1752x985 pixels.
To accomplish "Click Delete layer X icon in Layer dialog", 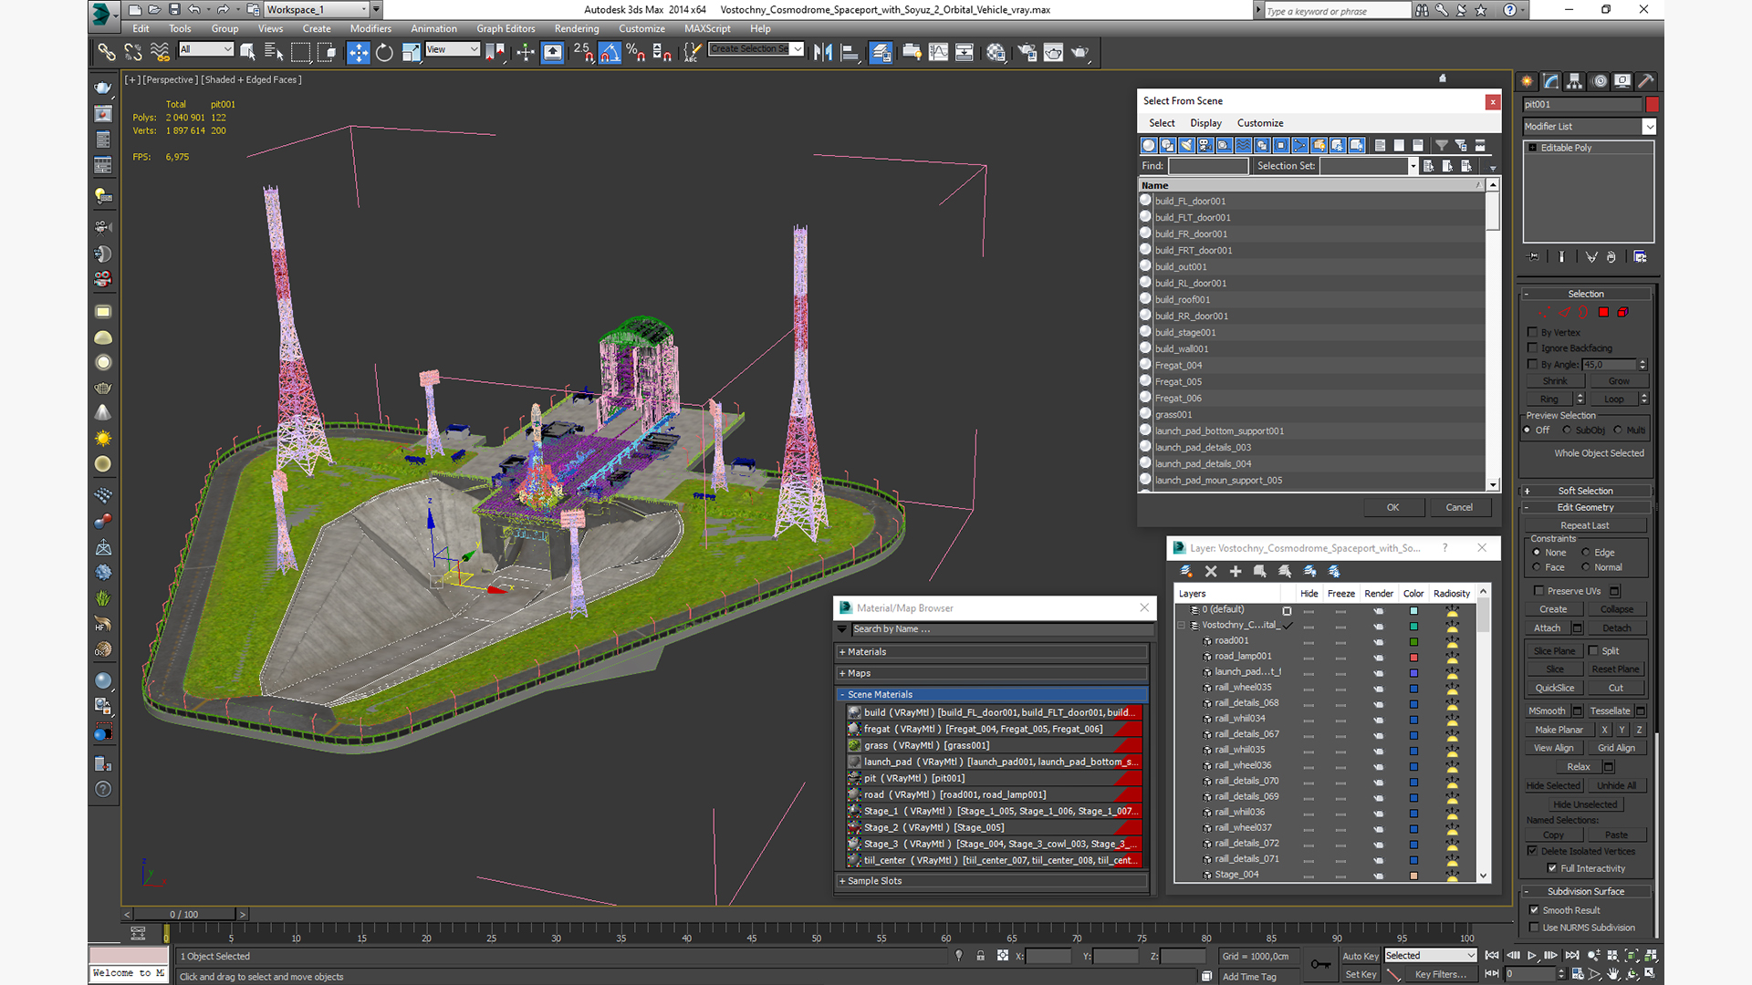I will [x=1211, y=571].
